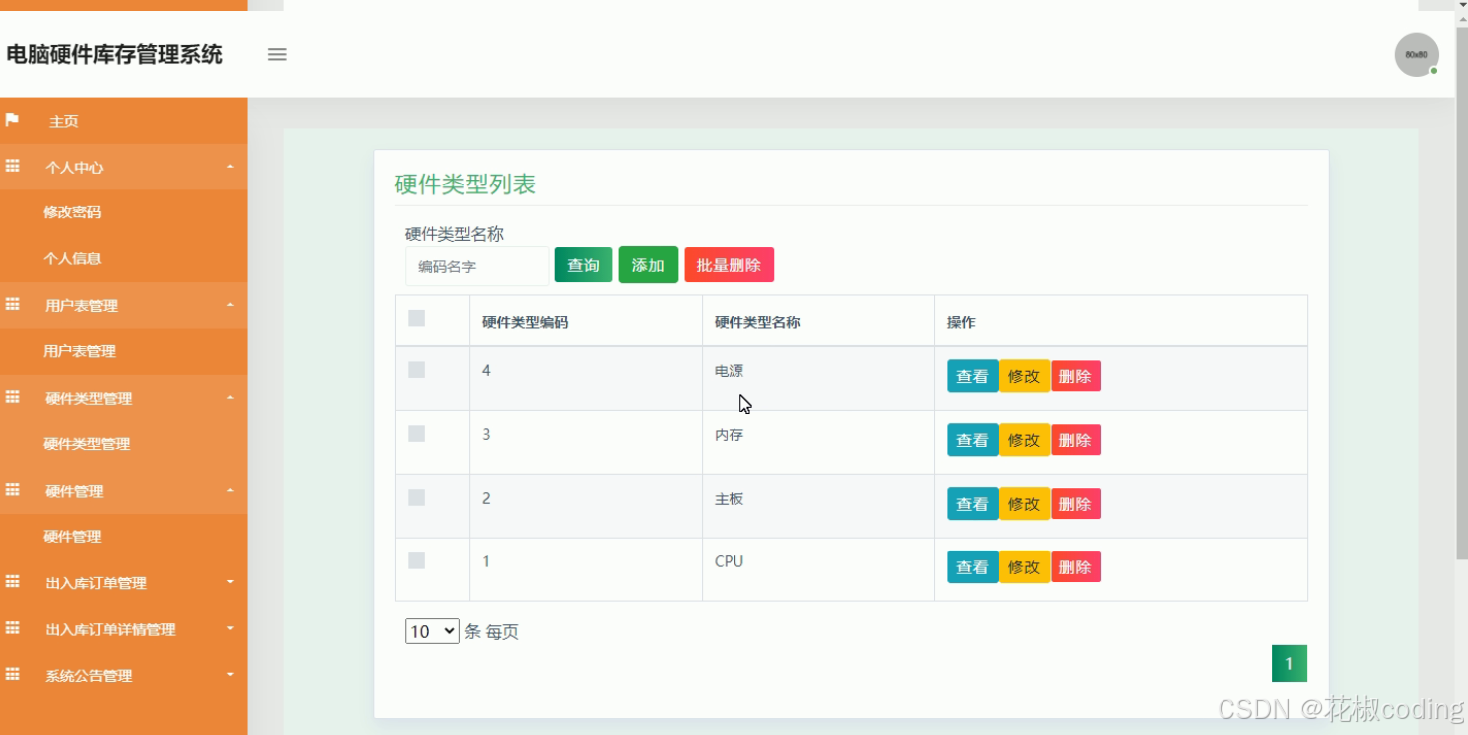Viewport: 1468px width, 735px height.
Task: Open the 10 条每页 page size dropdown
Action: pos(432,631)
